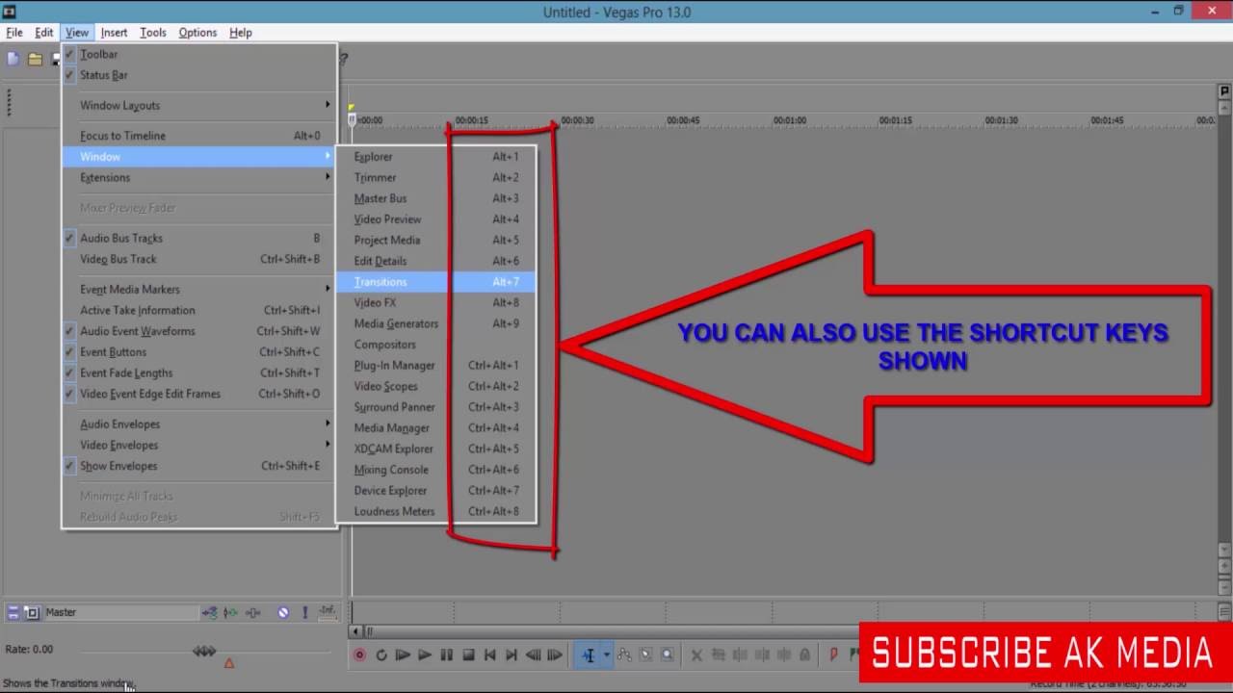
Task: Click the Stop button
Action: 468,655
